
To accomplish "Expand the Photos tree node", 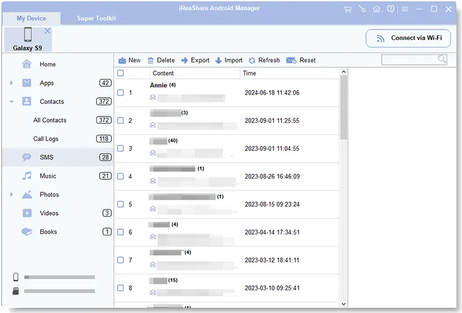I will coord(11,195).
